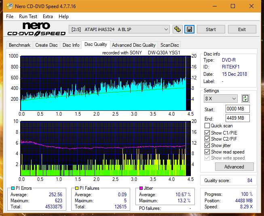Click the magenta Jitter color swatch

(x=141, y=188)
